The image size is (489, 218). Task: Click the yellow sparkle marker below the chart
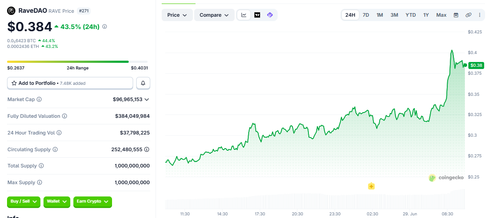371,186
